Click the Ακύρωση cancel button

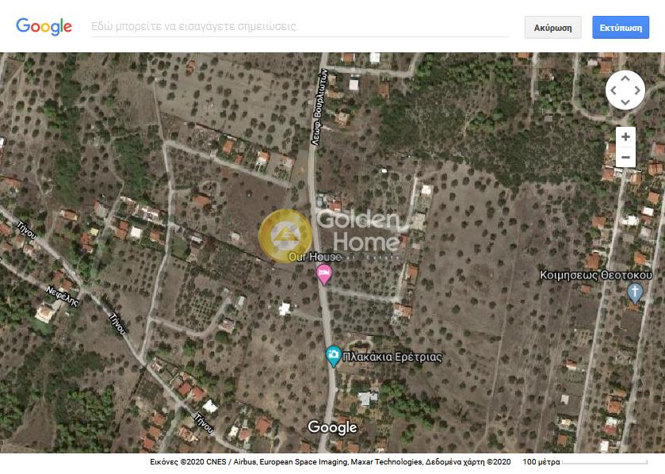click(552, 28)
